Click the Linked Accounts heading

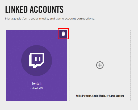(x=34, y=10)
